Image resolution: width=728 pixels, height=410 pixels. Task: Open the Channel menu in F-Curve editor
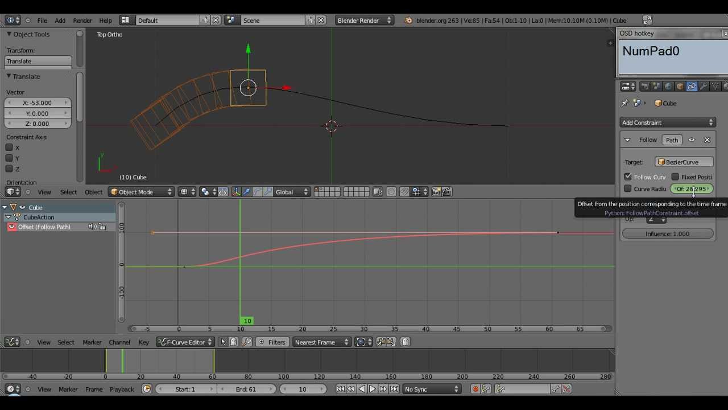[119, 342]
